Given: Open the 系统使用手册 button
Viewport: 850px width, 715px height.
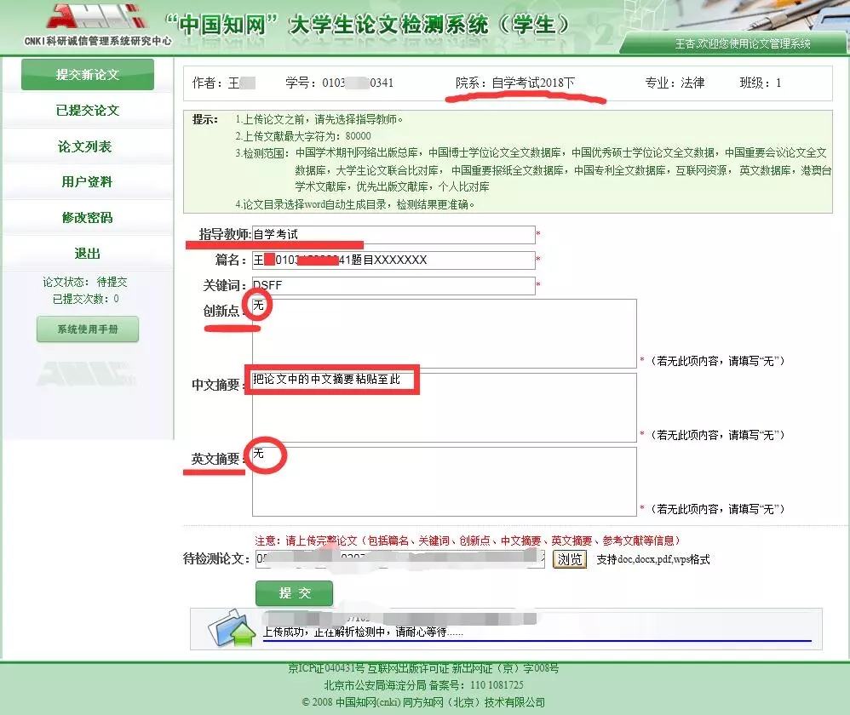Looking at the screenshot, I should coord(88,329).
